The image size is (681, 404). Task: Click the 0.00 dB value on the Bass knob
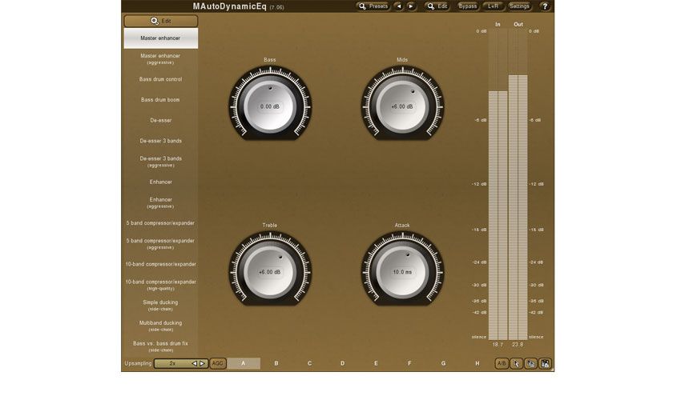(270, 106)
